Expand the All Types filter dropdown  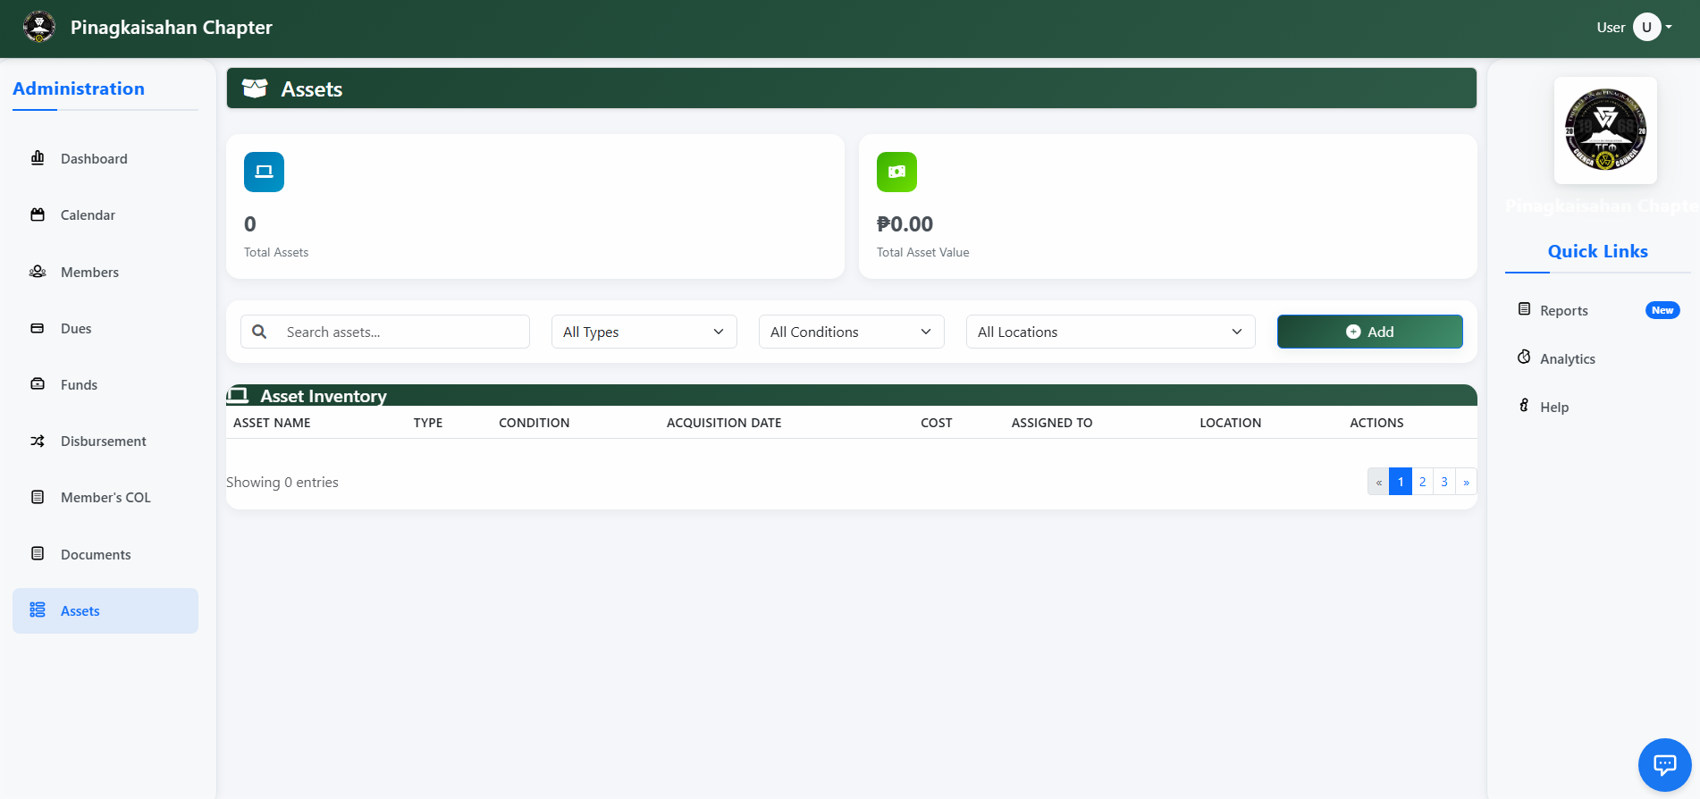click(644, 332)
